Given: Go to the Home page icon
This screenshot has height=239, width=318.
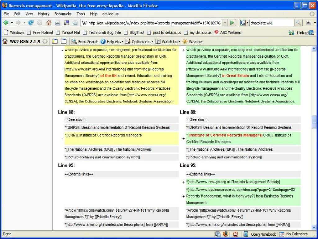Looking at the screenshot, I should pyautogui.click(x=49, y=23).
